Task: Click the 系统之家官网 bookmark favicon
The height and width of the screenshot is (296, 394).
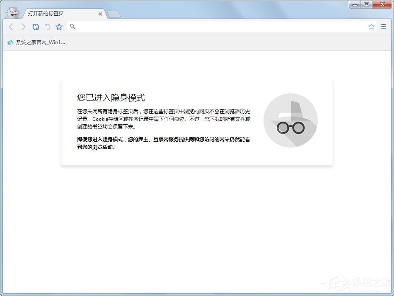Action: (x=10, y=42)
